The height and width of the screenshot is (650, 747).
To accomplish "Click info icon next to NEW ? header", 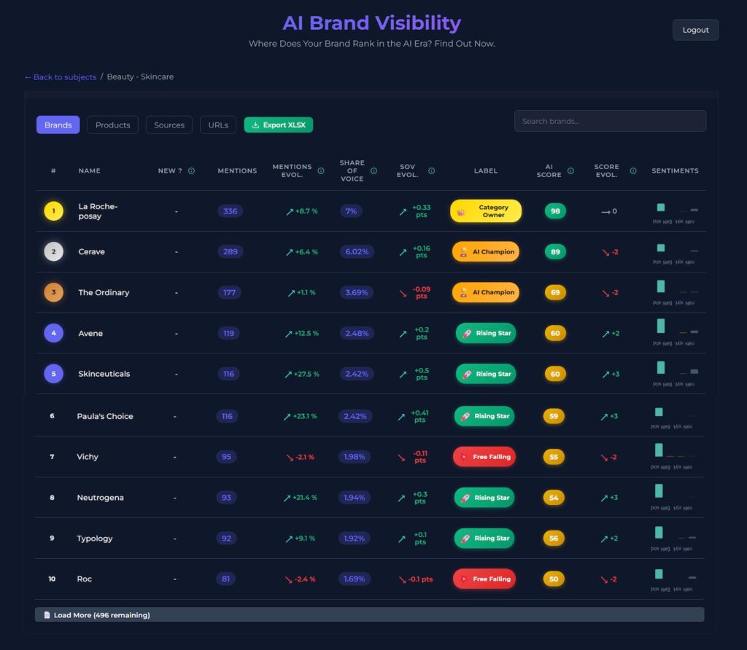I will (191, 171).
